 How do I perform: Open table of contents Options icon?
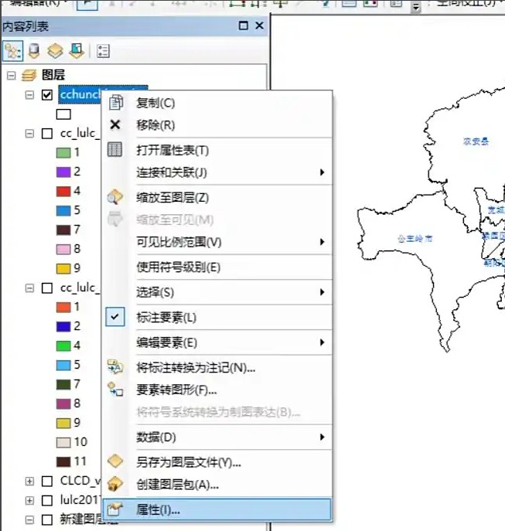[103, 51]
